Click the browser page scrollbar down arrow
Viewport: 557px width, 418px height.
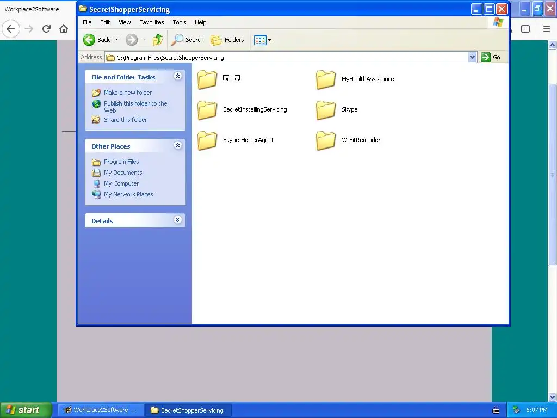click(x=553, y=397)
